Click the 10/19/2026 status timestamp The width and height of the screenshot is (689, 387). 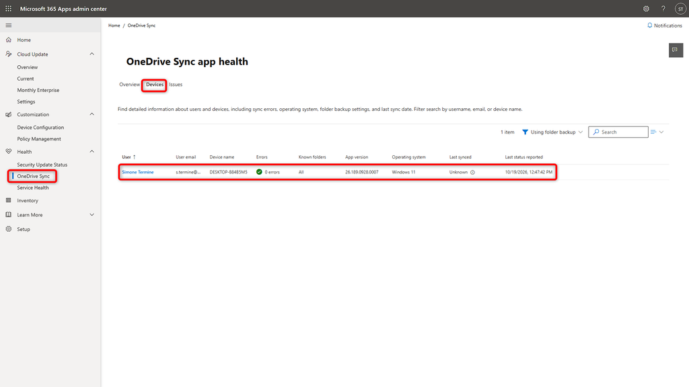click(529, 172)
